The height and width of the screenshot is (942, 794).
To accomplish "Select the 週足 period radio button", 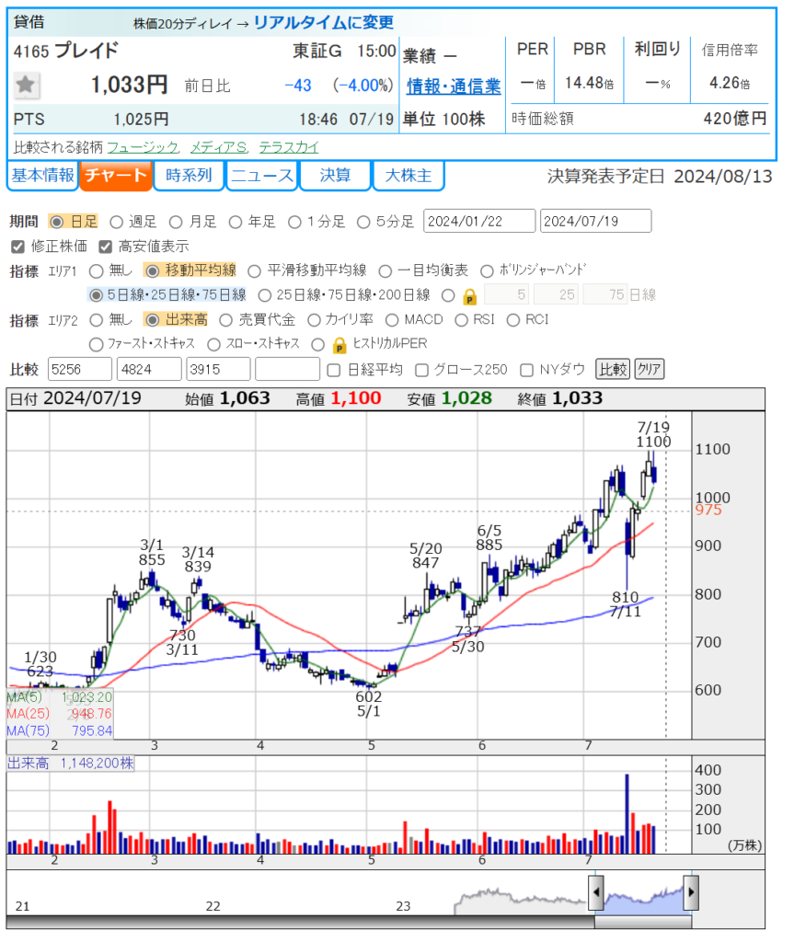I will [x=116, y=222].
